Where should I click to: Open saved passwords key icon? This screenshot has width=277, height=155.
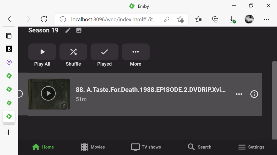click(166, 19)
